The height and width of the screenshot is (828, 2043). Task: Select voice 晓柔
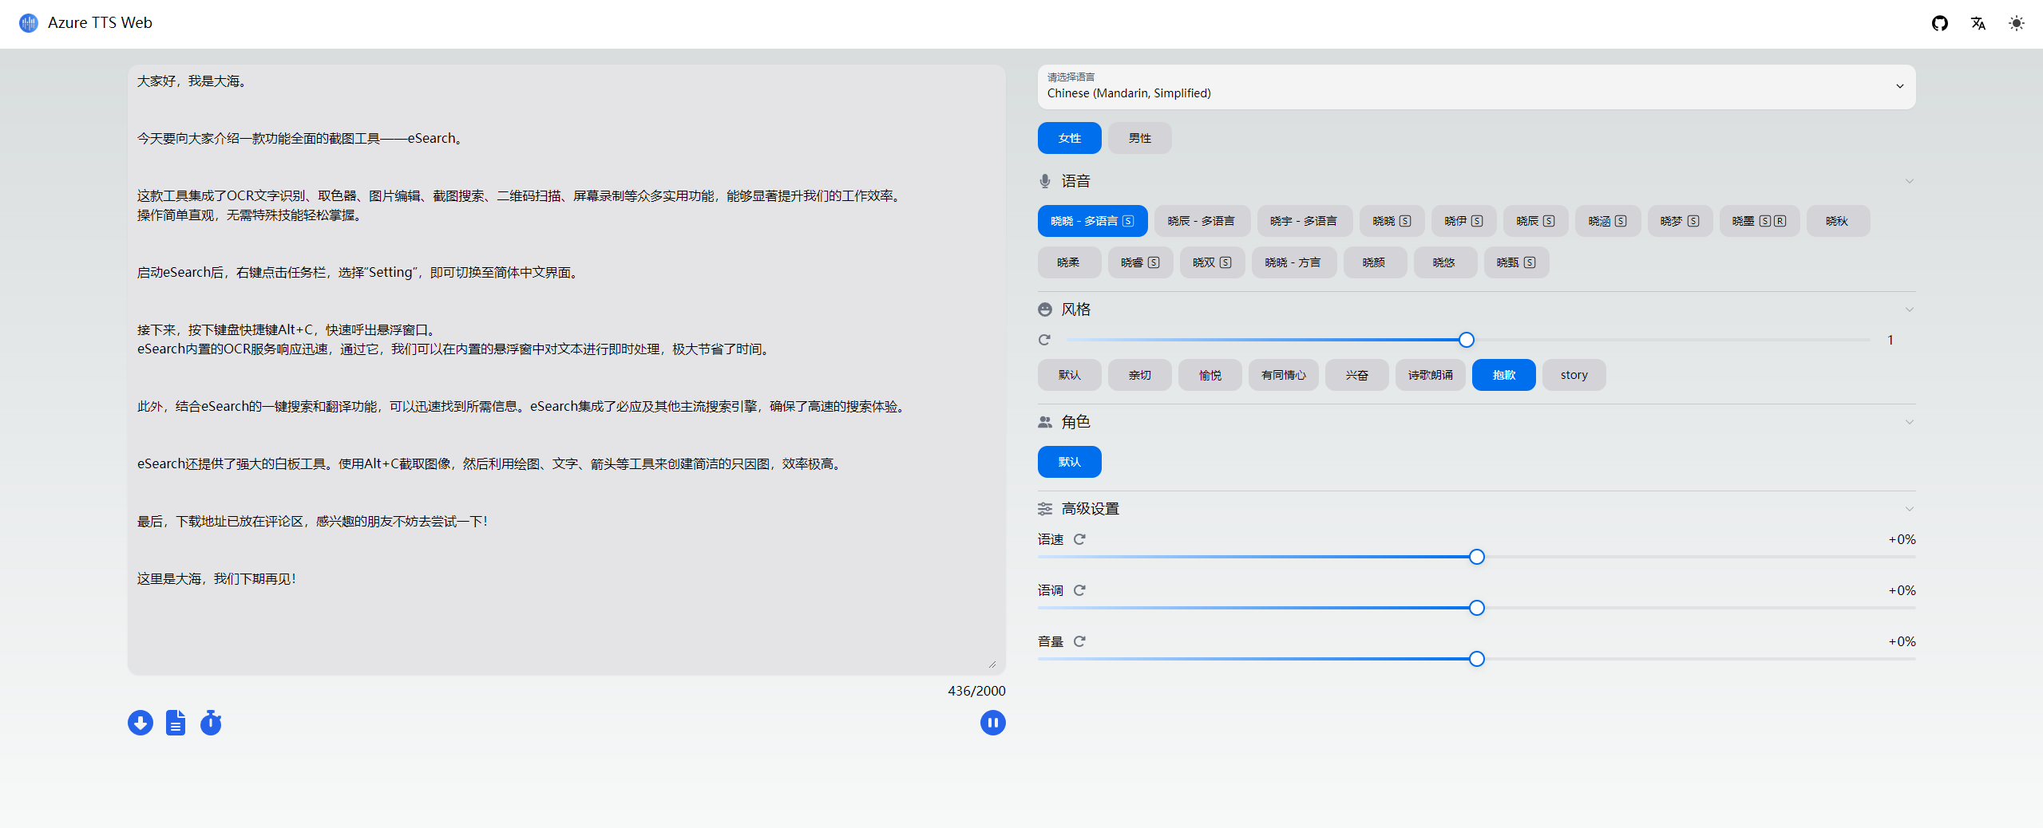(x=1069, y=262)
